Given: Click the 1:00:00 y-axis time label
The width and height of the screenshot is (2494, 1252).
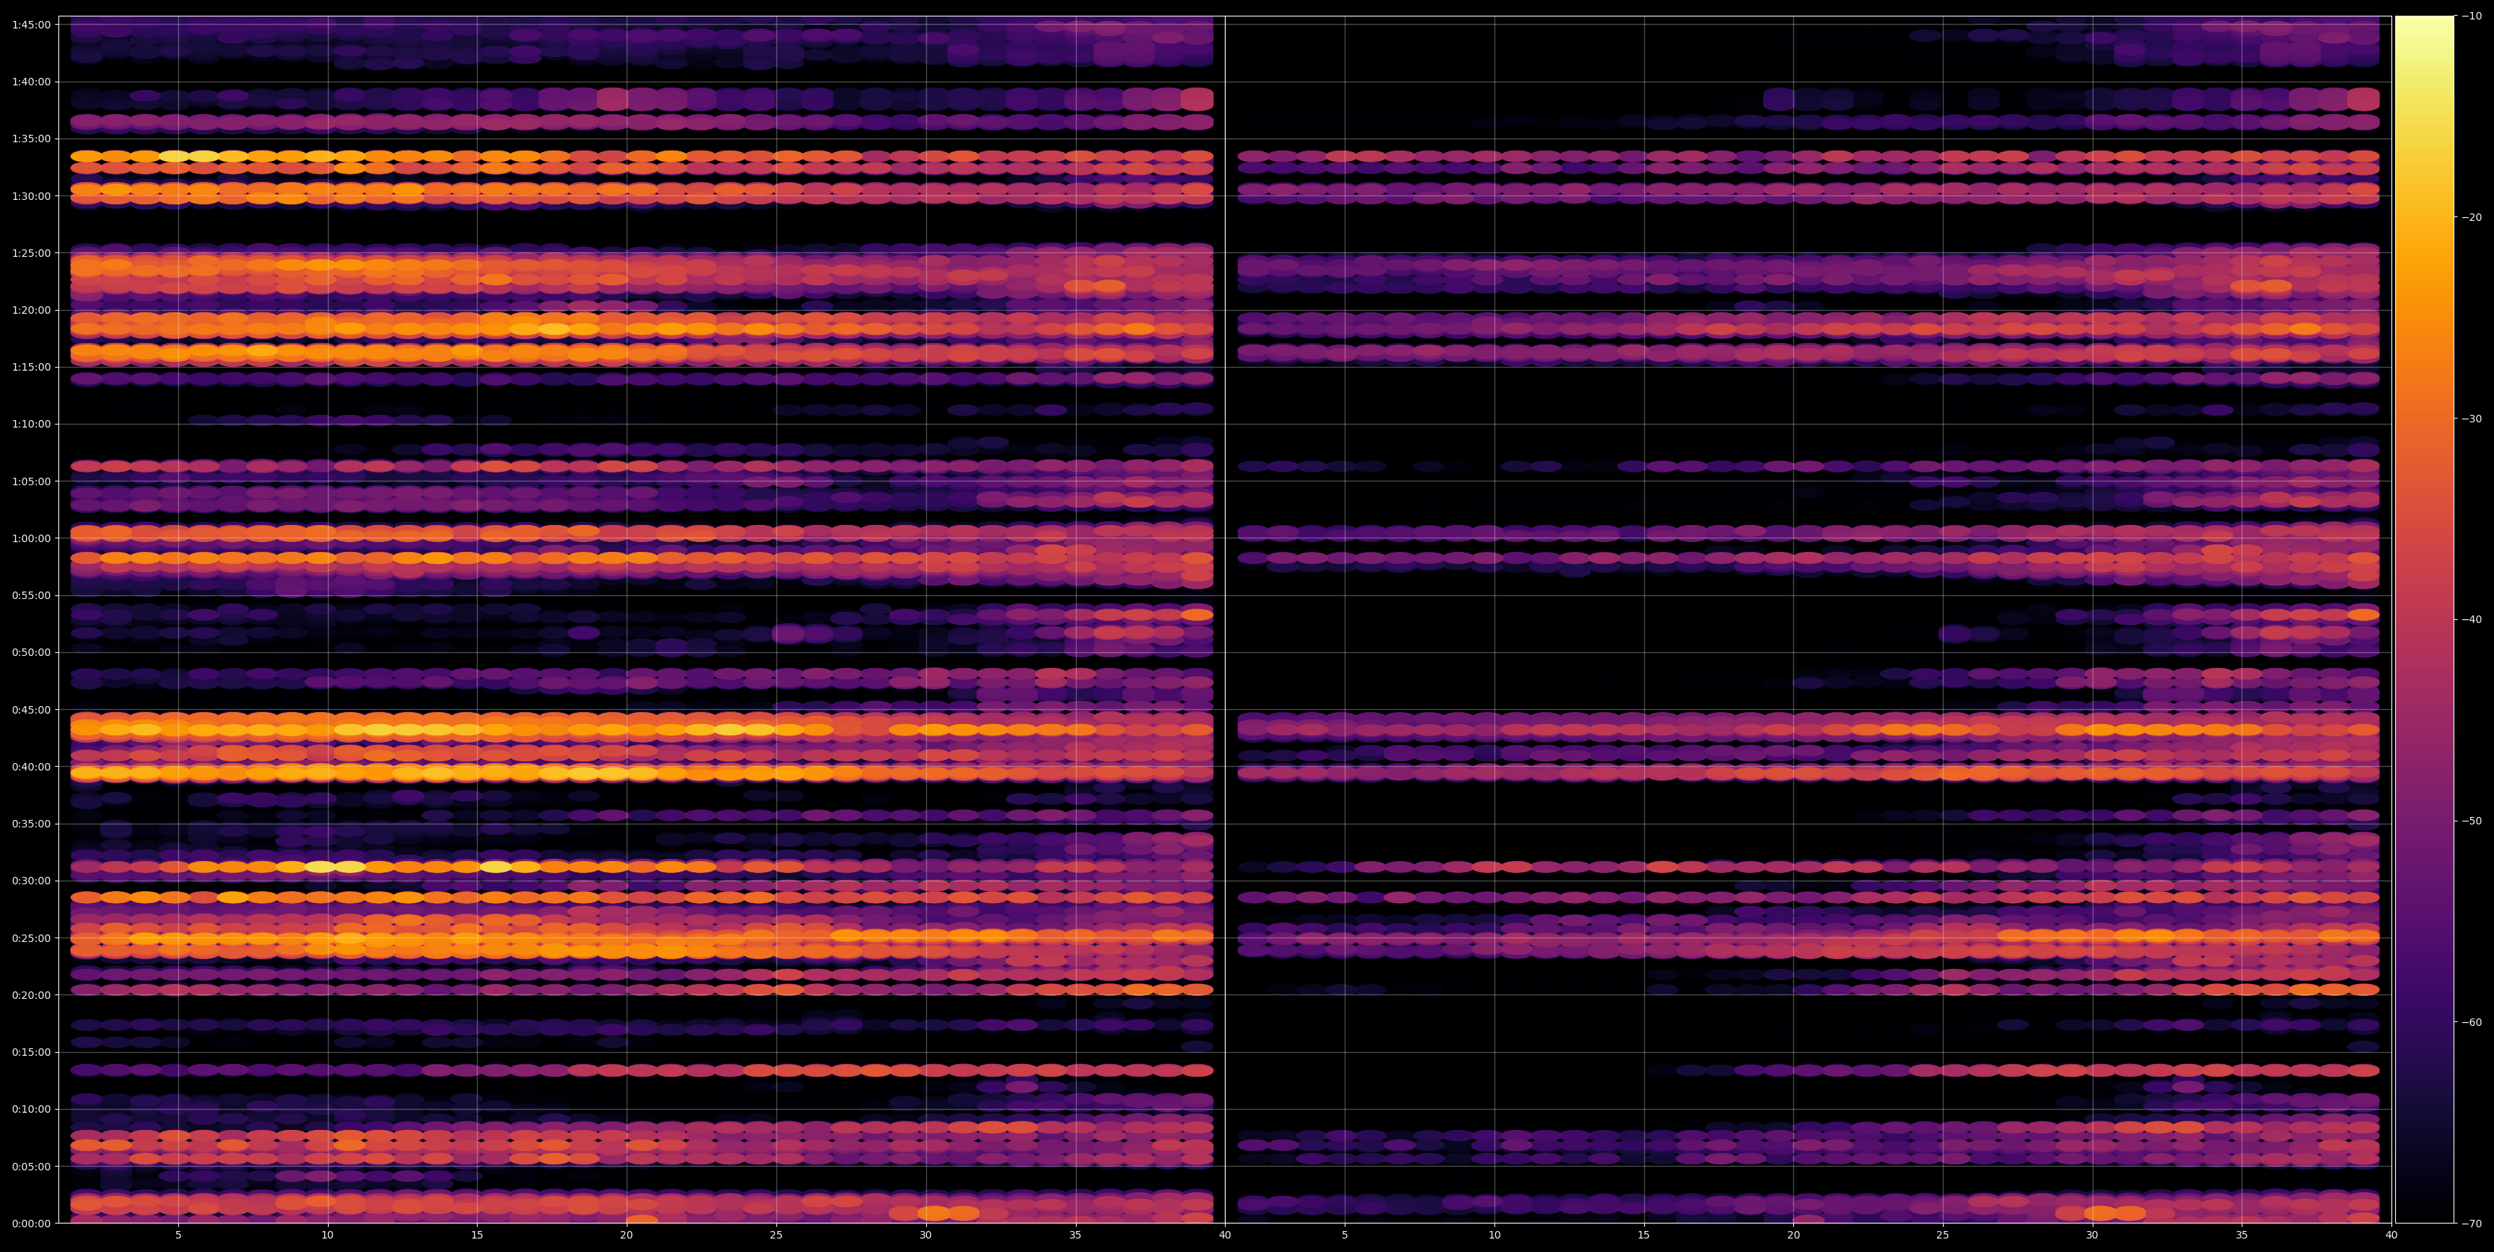Looking at the screenshot, I should coord(31,538).
